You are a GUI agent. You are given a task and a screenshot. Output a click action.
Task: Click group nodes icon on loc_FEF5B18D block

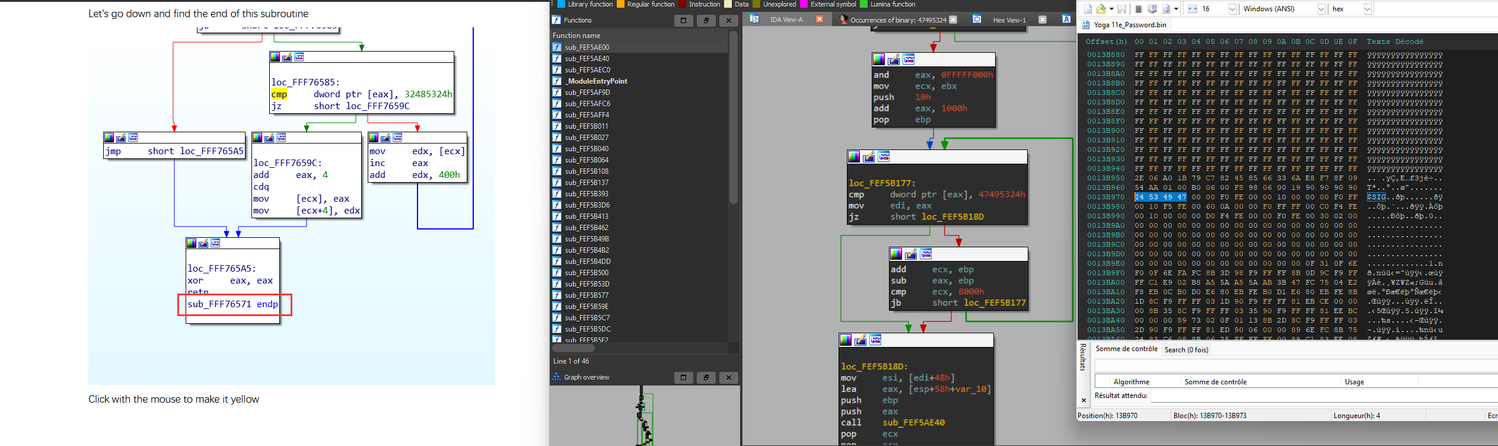tap(875, 340)
